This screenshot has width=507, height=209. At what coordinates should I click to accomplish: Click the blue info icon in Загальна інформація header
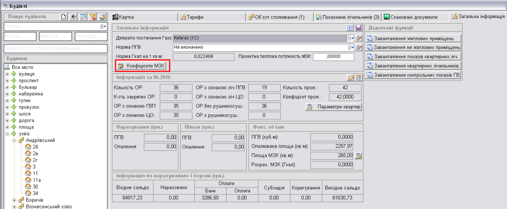pyautogui.click(x=351, y=27)
